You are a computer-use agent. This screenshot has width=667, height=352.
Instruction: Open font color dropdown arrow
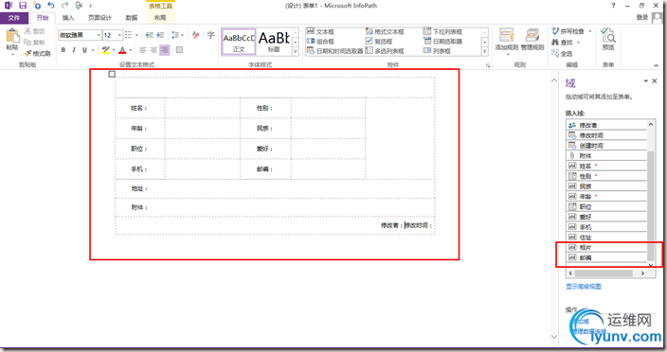(x=130, y=50)
